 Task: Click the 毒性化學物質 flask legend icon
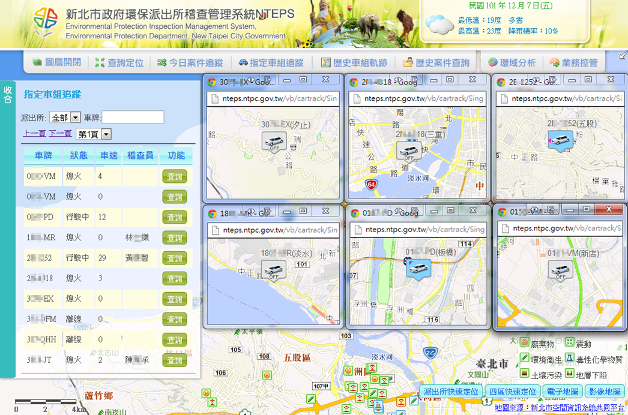569,358
